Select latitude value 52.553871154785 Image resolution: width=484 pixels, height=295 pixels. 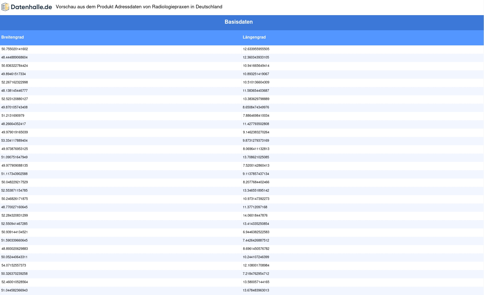[15, 191]
